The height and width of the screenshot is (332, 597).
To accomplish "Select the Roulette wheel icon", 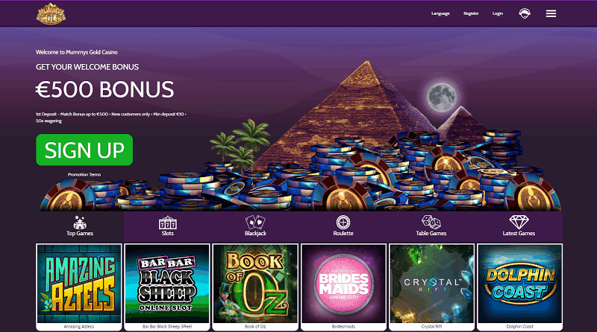I will pos(343,223).
